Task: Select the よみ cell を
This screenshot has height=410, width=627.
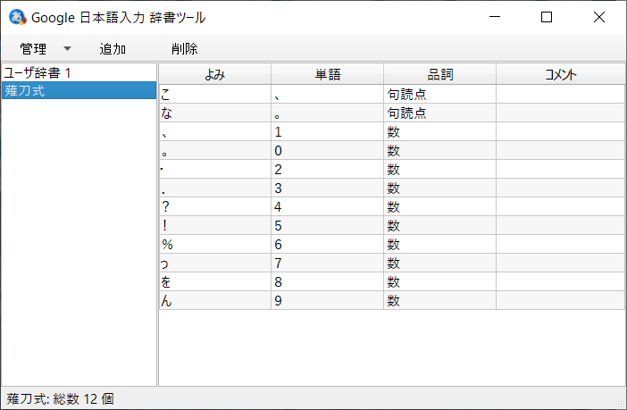Action: pyautogui.click(x=215, y=282)
